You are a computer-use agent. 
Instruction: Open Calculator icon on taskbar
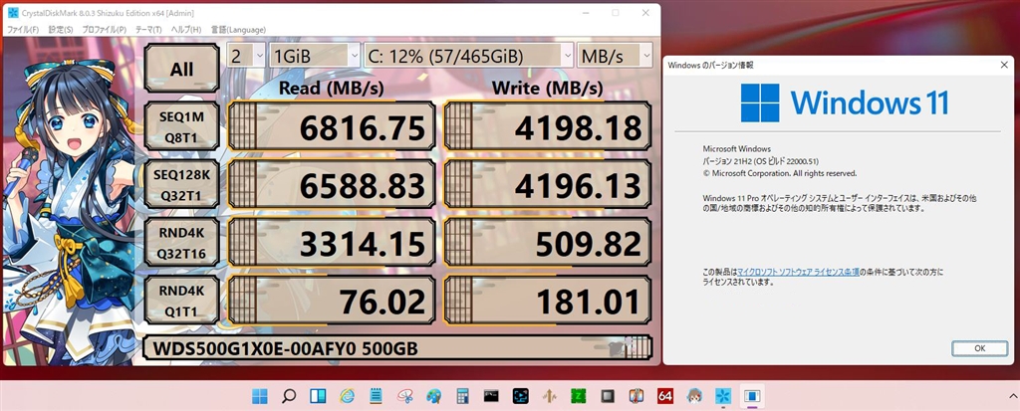click(x=463, y=395)
